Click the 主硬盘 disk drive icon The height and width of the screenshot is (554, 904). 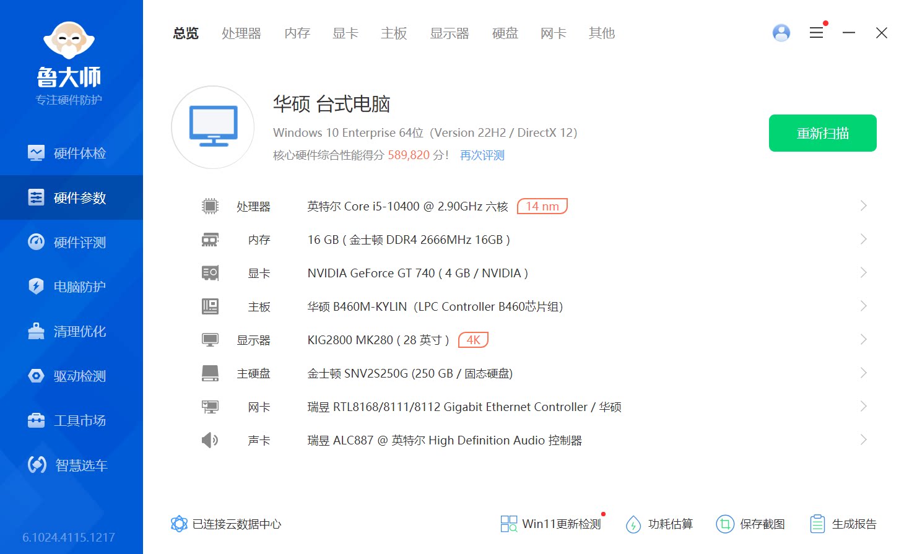210,373
